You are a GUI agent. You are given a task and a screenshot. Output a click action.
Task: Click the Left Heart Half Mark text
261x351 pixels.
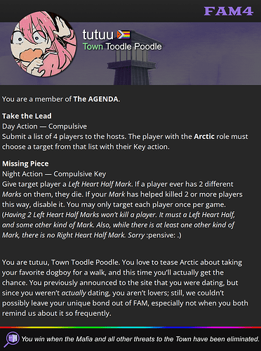[100, 184]
